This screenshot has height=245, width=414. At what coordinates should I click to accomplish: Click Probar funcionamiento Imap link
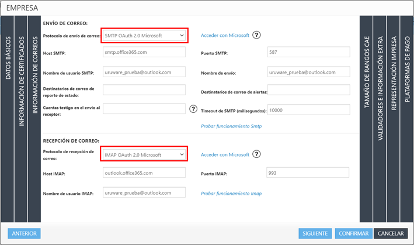pyautogui.click(x=231, y=193)
